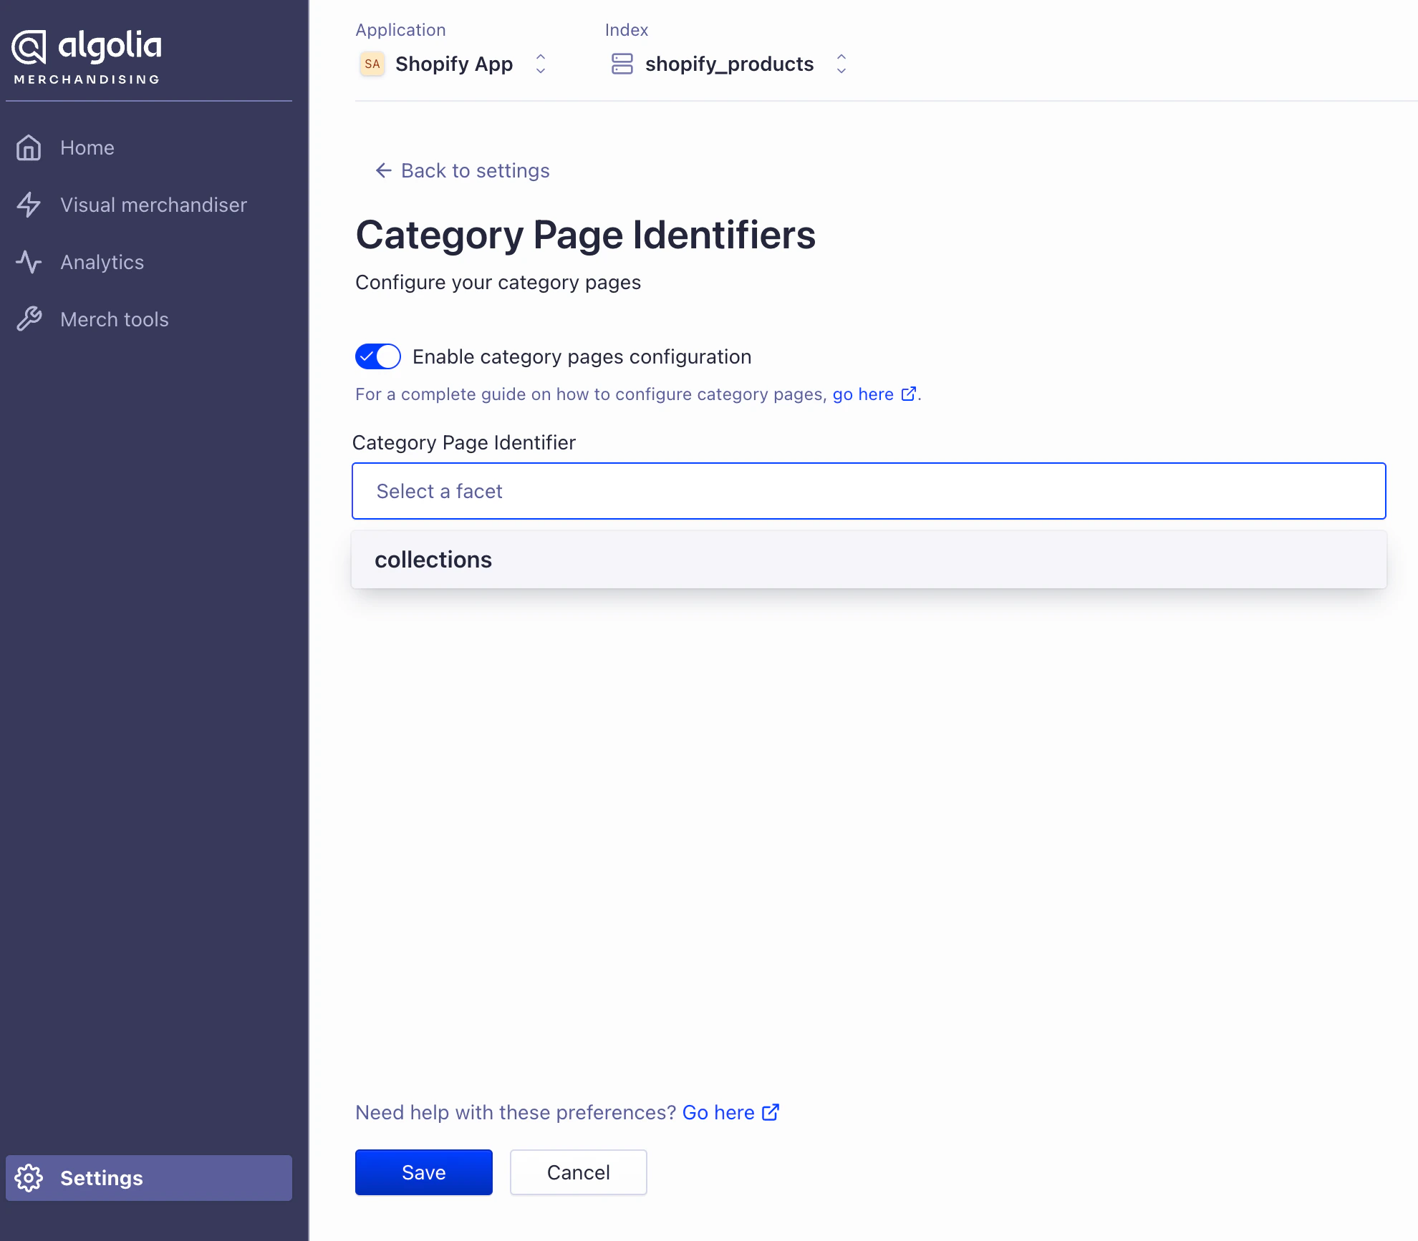Disable category pages configuration
This screenshot has height=1241, width=1418.
[x=377, y=356]
